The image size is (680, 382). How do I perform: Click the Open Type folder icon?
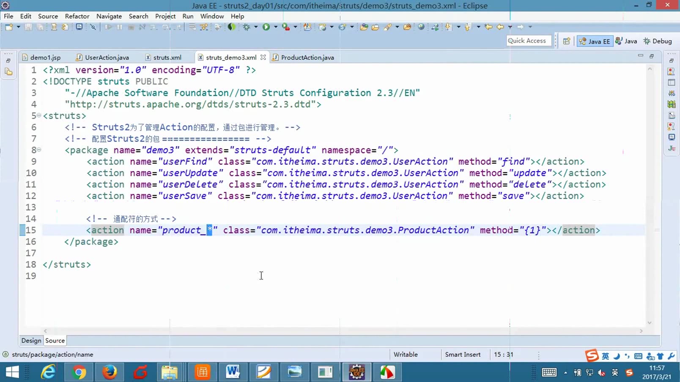coord(364,27)
